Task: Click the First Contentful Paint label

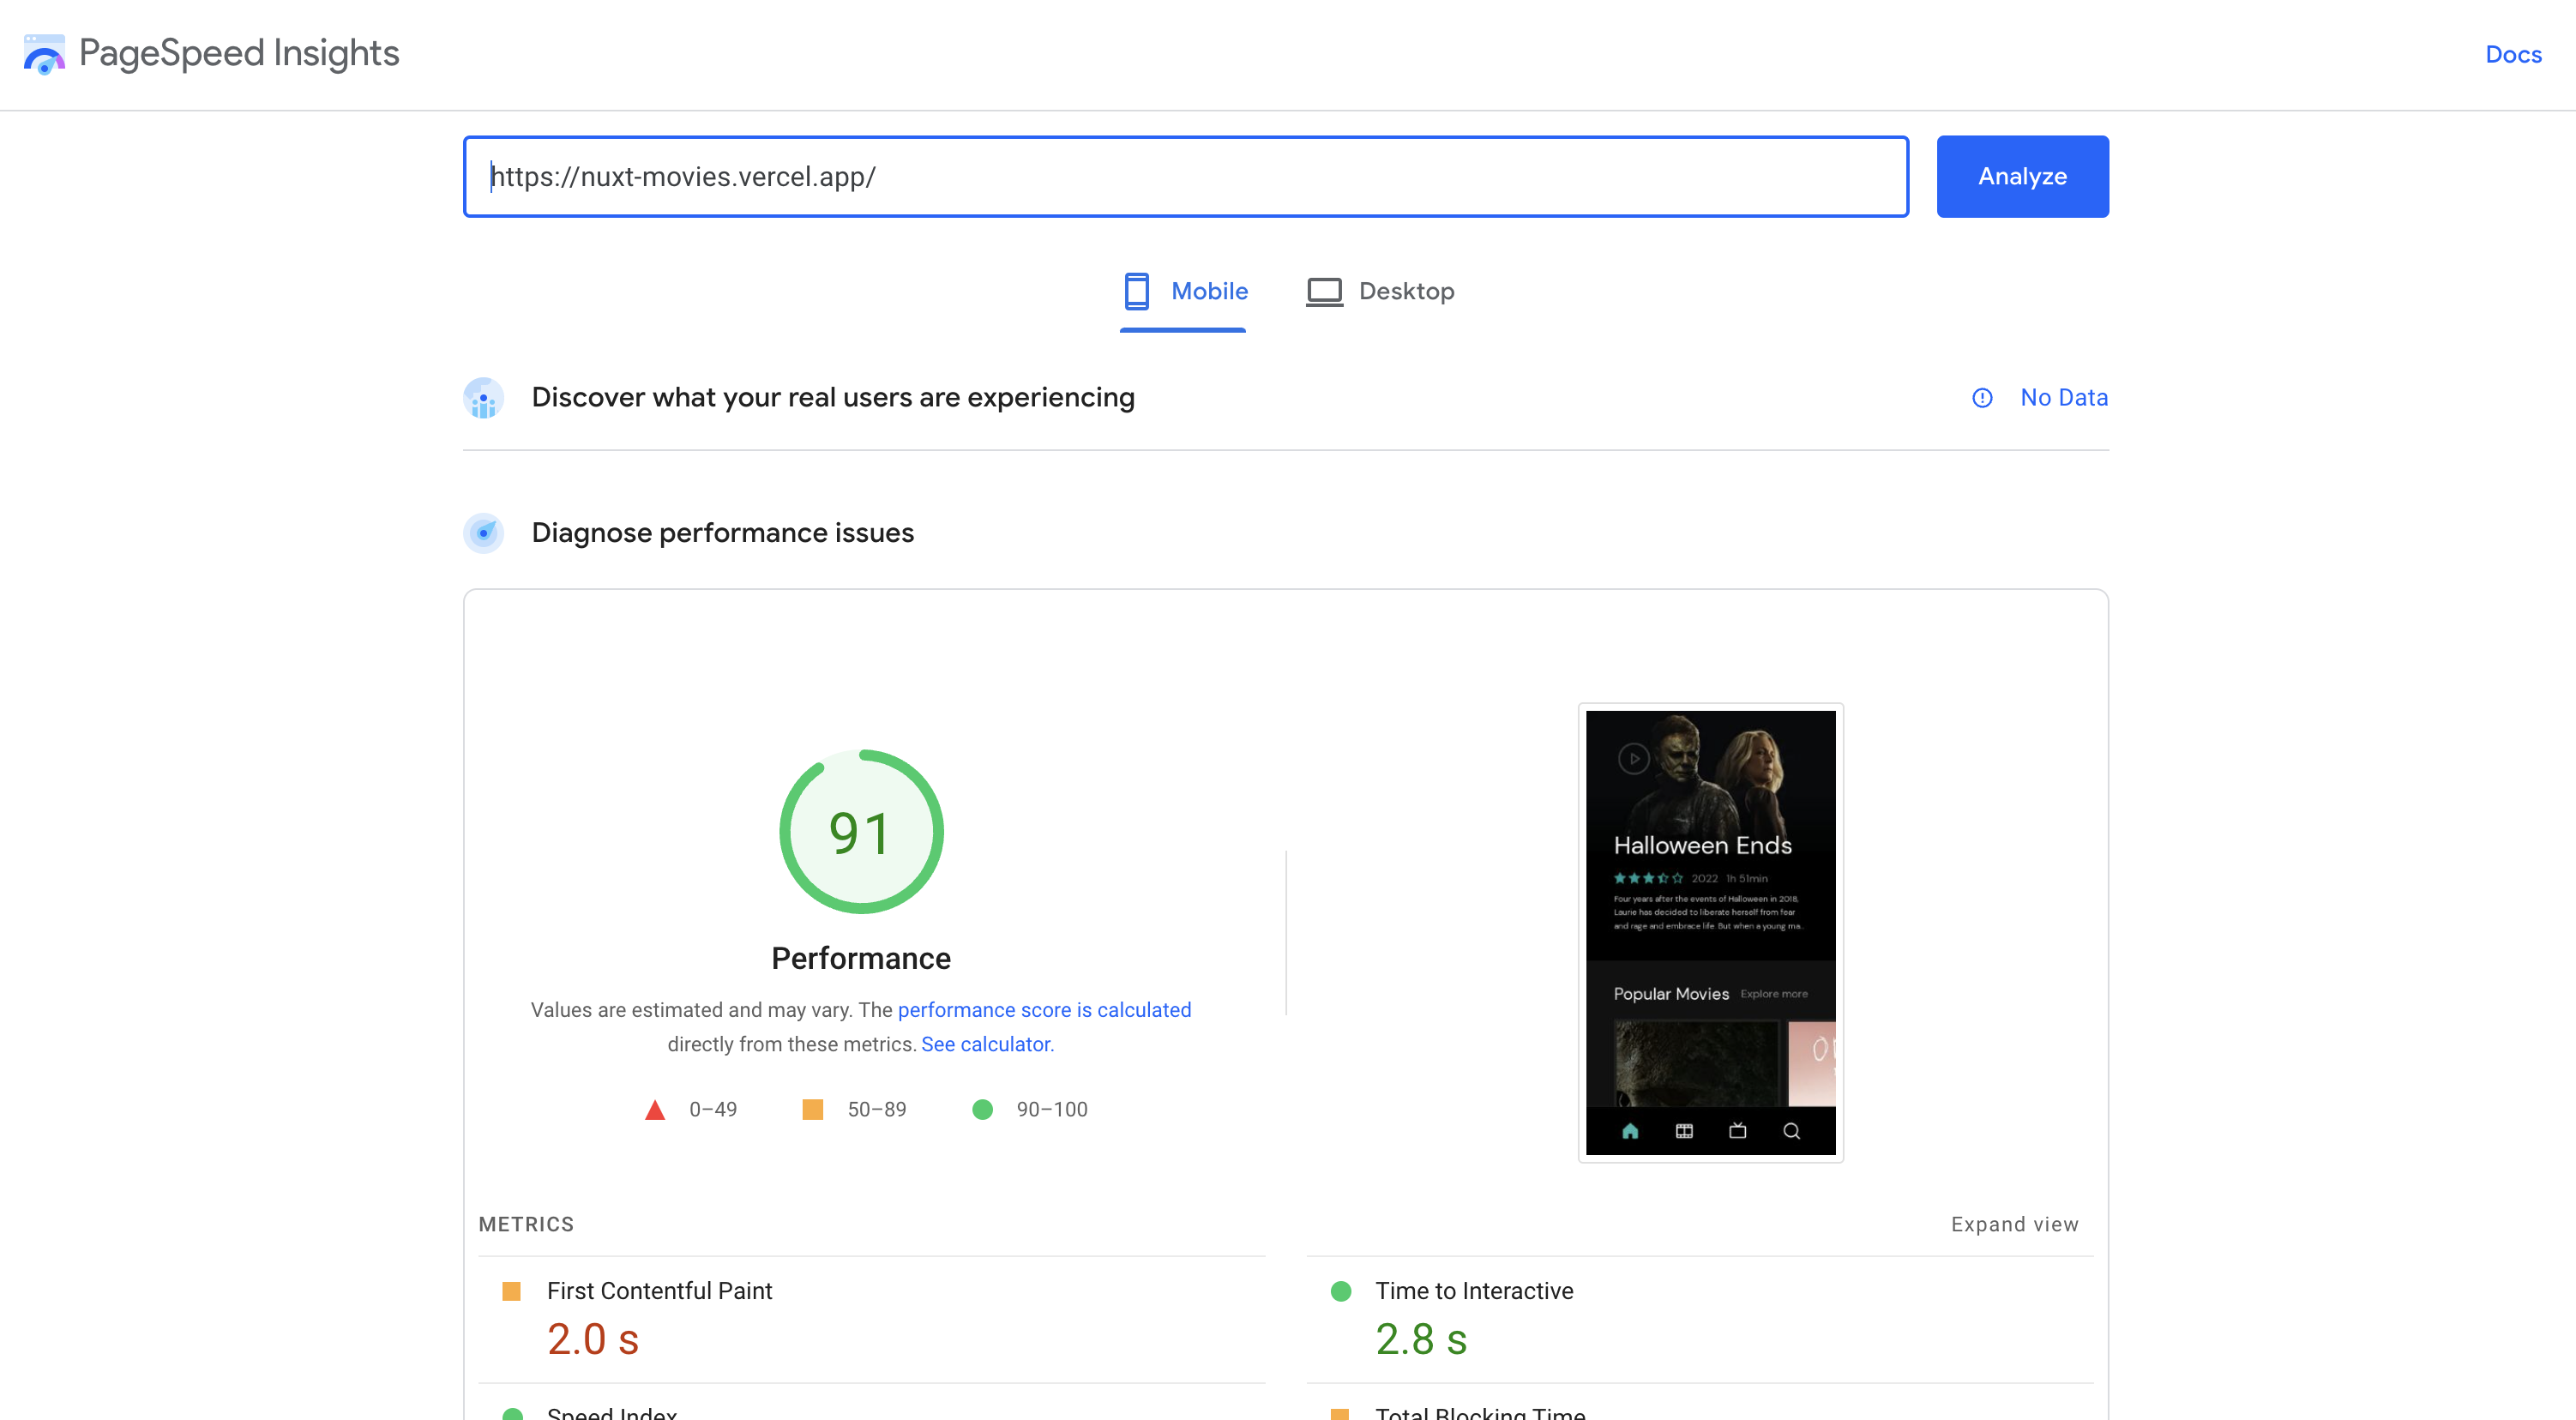Action: pyautogui.click(x=659, y=1291)
